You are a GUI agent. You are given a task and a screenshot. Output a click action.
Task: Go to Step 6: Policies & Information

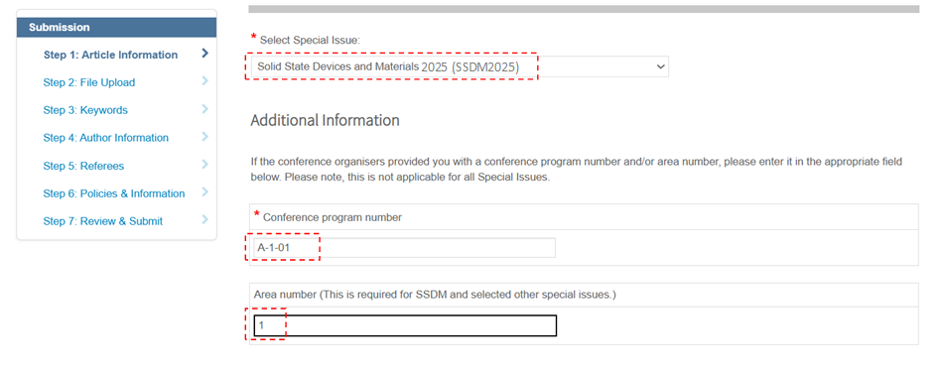click(114, 193)
